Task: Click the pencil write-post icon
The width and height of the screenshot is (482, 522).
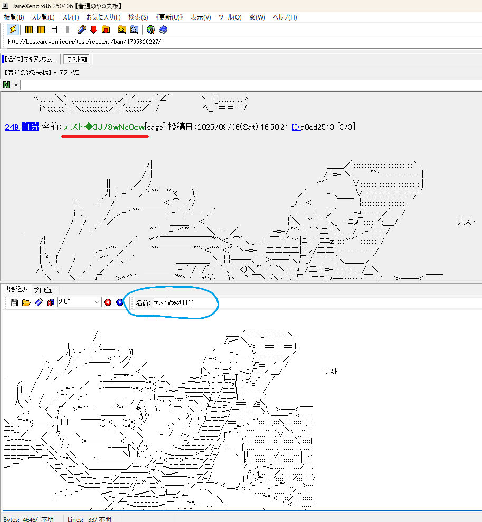Action: pyautogui.click(x=81, y=30)
